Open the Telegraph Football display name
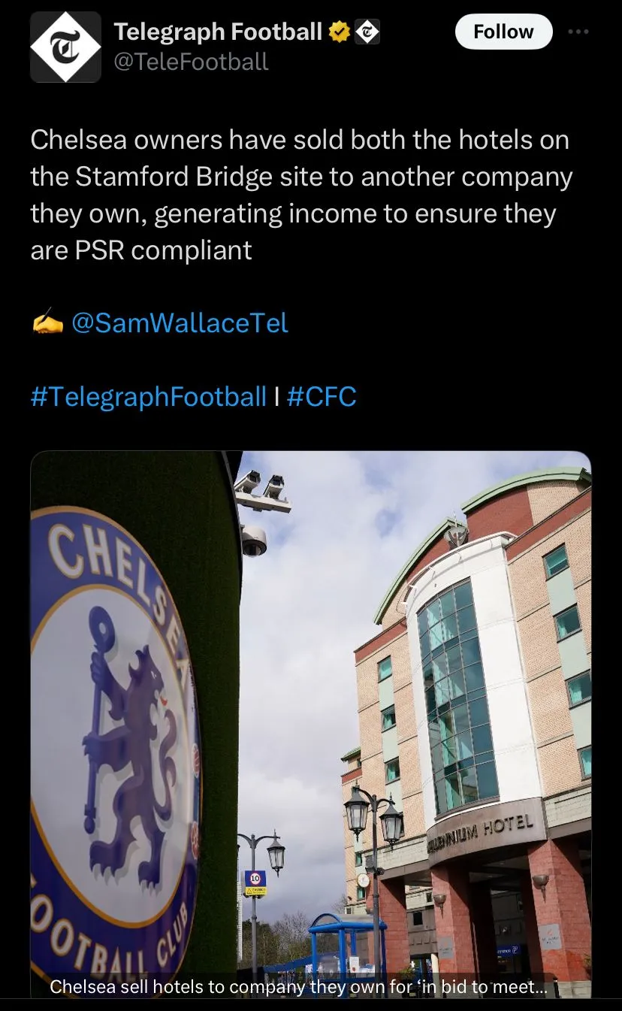The image size is (622, 1011). tap(218, 32)
